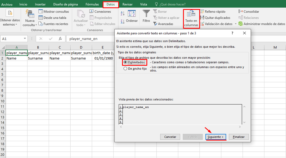The width and height of the screenshot is (286, 158).
Task: Click cell E1 birth_date header
Action: [x=103, y=53]
